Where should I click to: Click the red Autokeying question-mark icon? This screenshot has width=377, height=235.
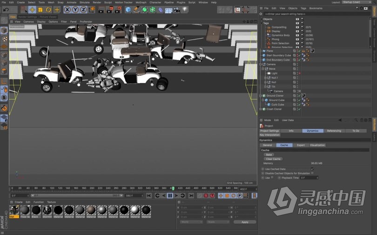(212, 195)
